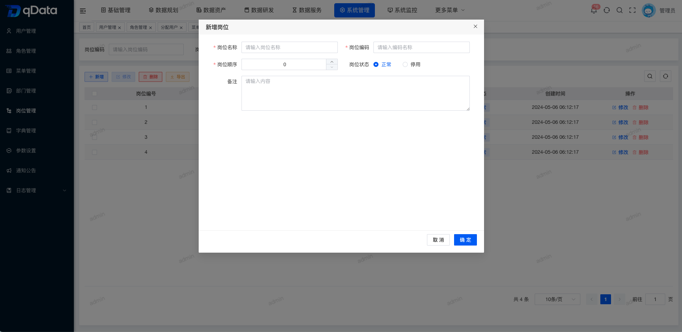Open 部门管理 in the sidebar

coord(37,91)
